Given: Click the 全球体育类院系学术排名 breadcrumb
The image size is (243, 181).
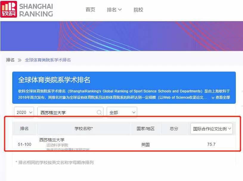Looking at the screenshot, I should click(x=48, y=60).
